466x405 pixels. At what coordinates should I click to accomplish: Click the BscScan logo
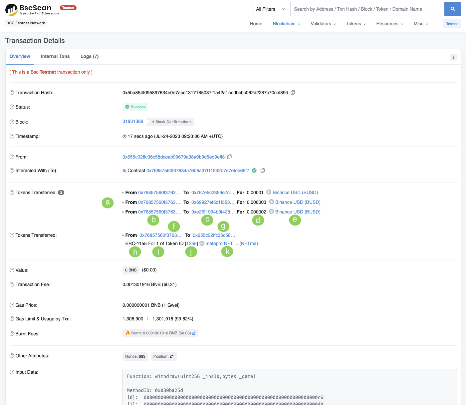coord(32,10)
